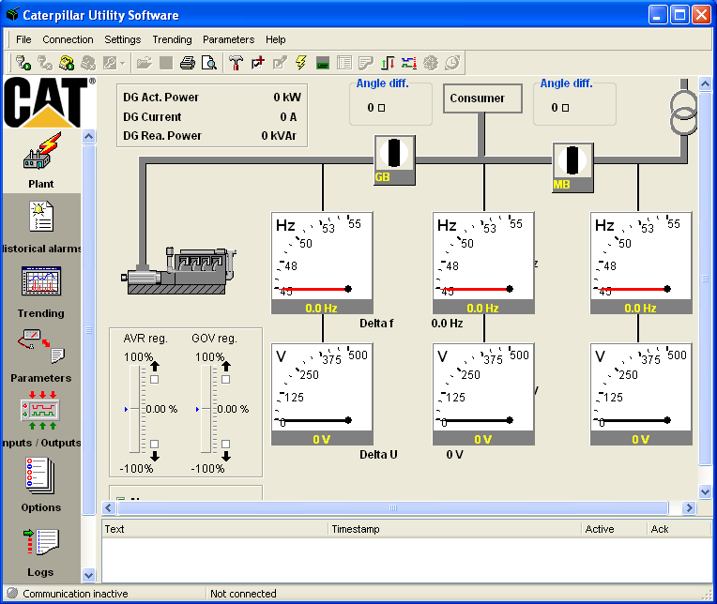Open the Trending menu
The image size is (717, 604).
(172, 39)
